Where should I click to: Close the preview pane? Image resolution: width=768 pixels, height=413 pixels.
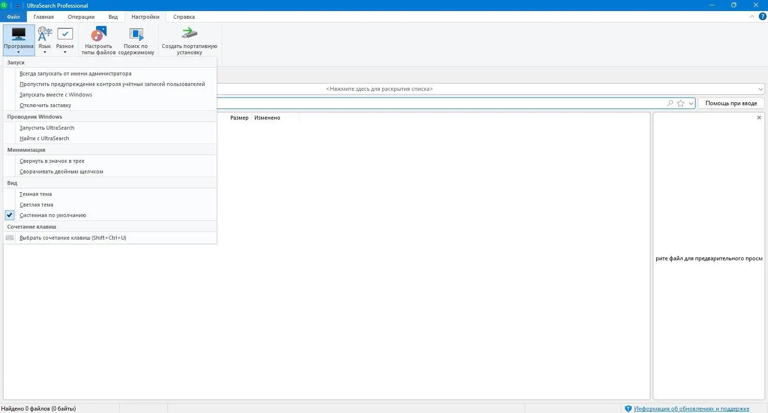pos(759,118)
